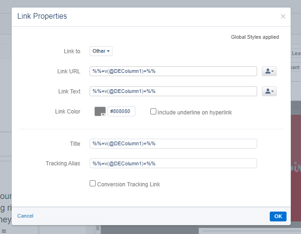Focus the Link URL input field
301x234 pixels.
click(x=173, y=71)
